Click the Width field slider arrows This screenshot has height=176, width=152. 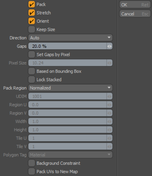pyautogui.click(x=109, y=121)
